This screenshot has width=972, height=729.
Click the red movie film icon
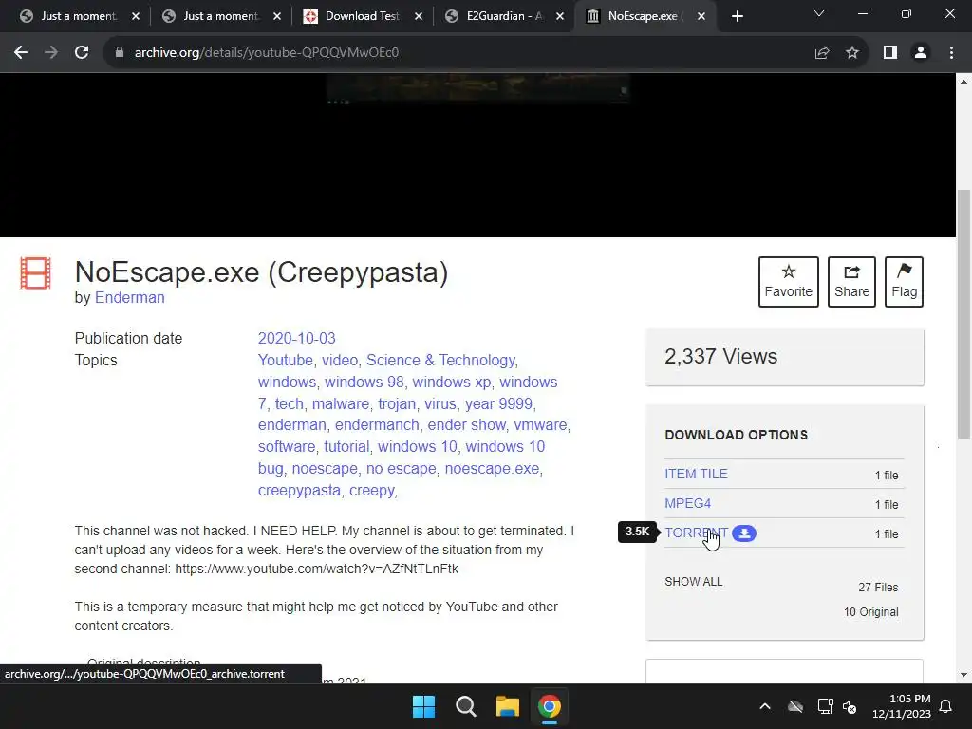[35, 273]
